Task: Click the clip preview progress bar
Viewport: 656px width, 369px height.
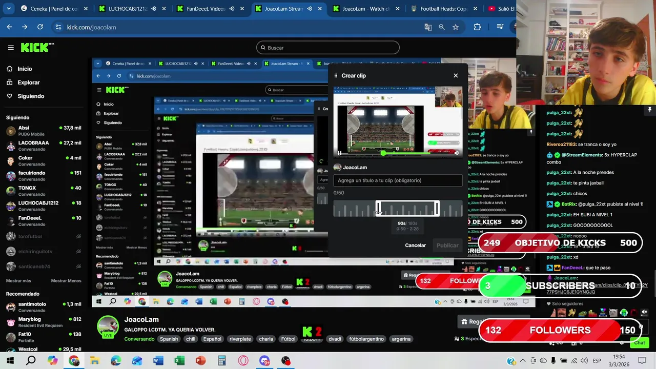Action: coord(397,153)
